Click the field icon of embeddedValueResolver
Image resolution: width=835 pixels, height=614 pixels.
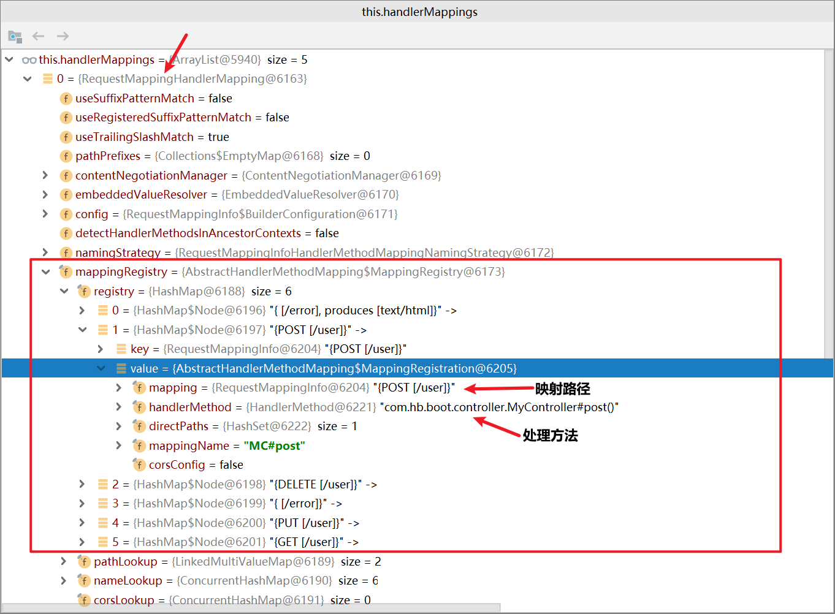tap(66, 195)
